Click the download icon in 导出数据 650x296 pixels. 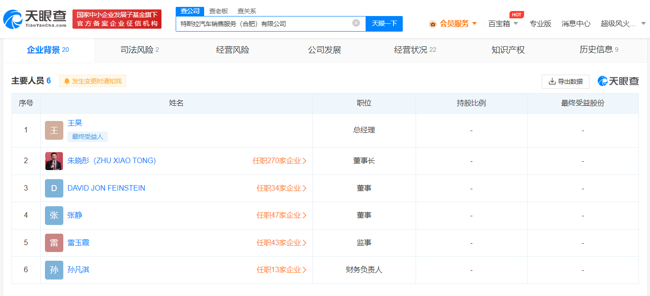(x=552, y=82)
